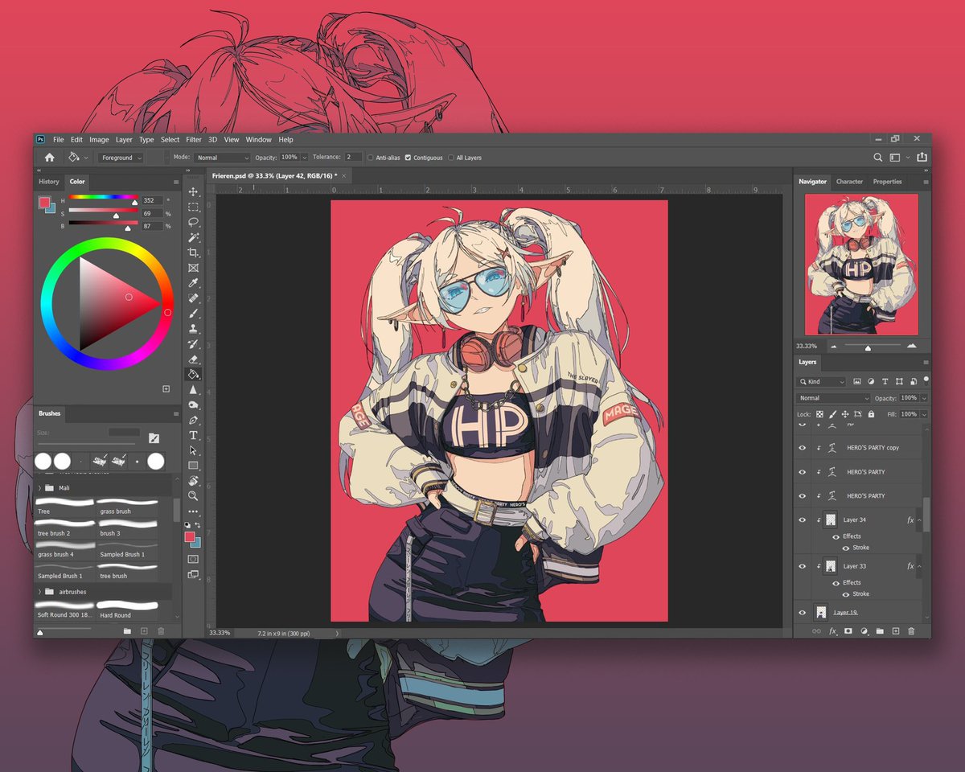
Task: Hide Layer 33 with its eye icon
Action: [802, 566]
